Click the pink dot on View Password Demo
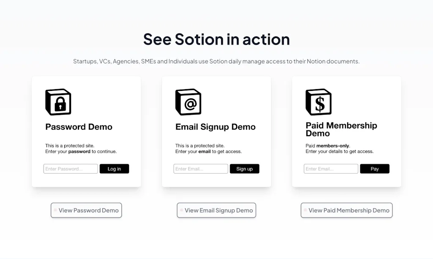The image size is (433, 259). click(55, 210)
